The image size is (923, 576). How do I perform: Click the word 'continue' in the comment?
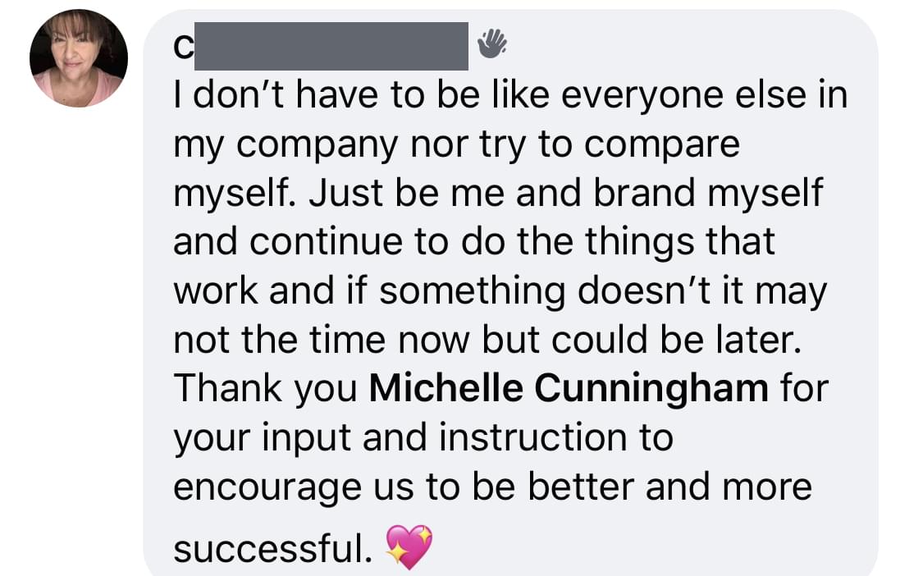click(327, 243)
